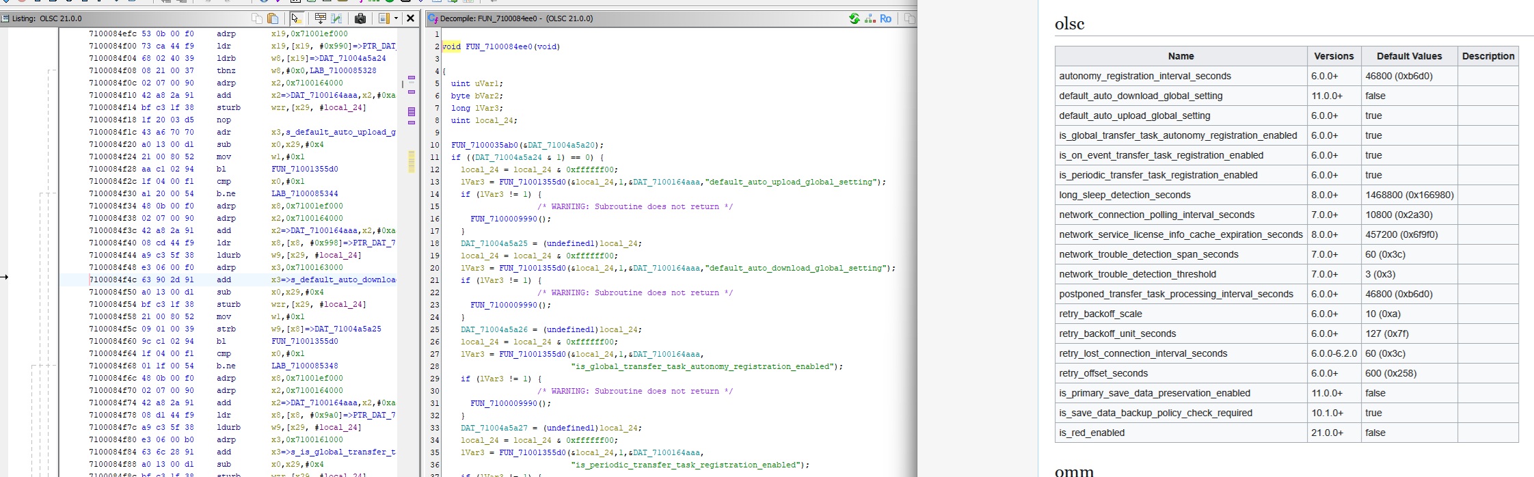Click the Paste icon in Listing toolbar
Viewport: 1534px width, 477px height.
coord(273,18)
